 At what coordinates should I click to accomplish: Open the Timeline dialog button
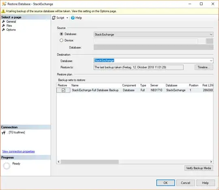coord(204,67)
